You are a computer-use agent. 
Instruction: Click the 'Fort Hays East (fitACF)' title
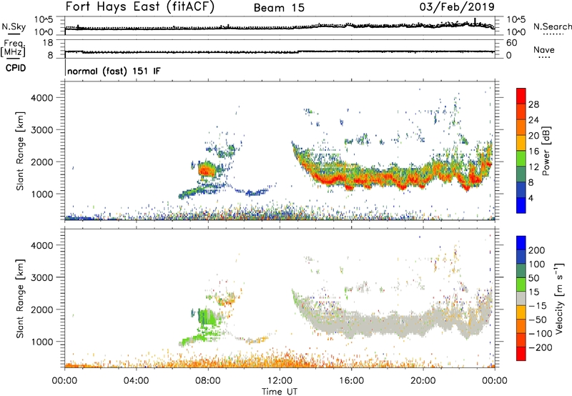139,6
